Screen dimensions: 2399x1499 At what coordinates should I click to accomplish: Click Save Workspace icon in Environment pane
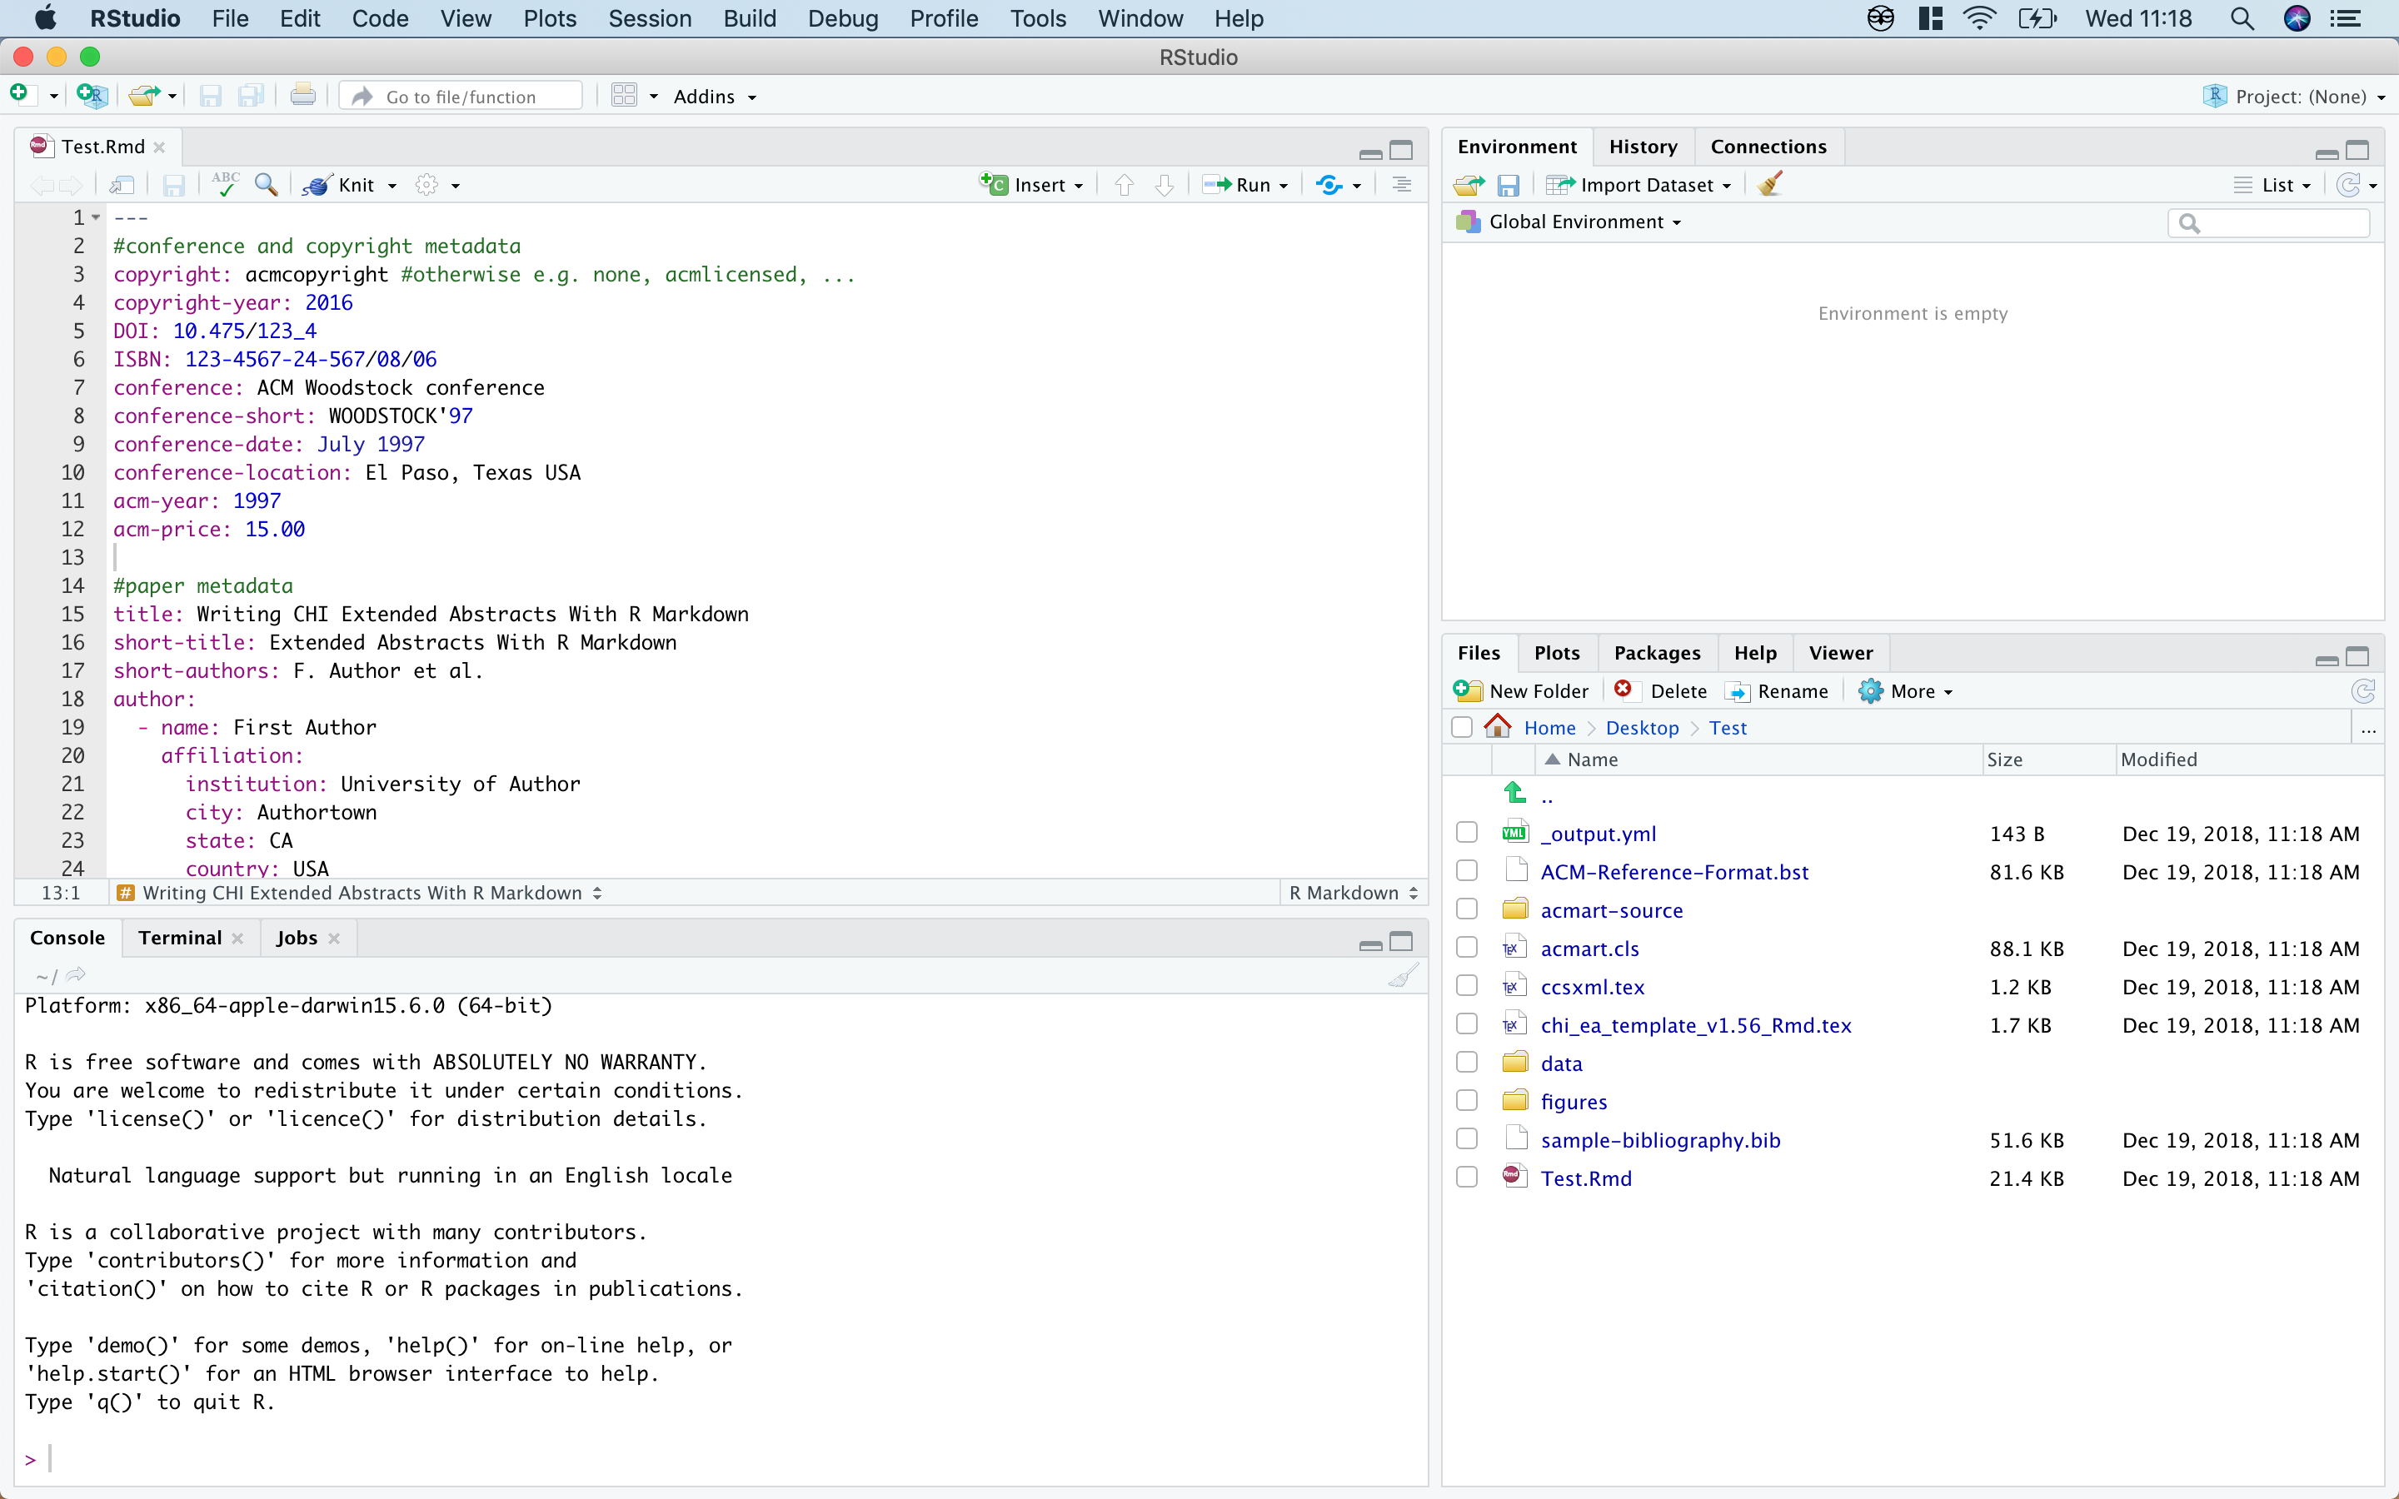(x=1509, y=184)
